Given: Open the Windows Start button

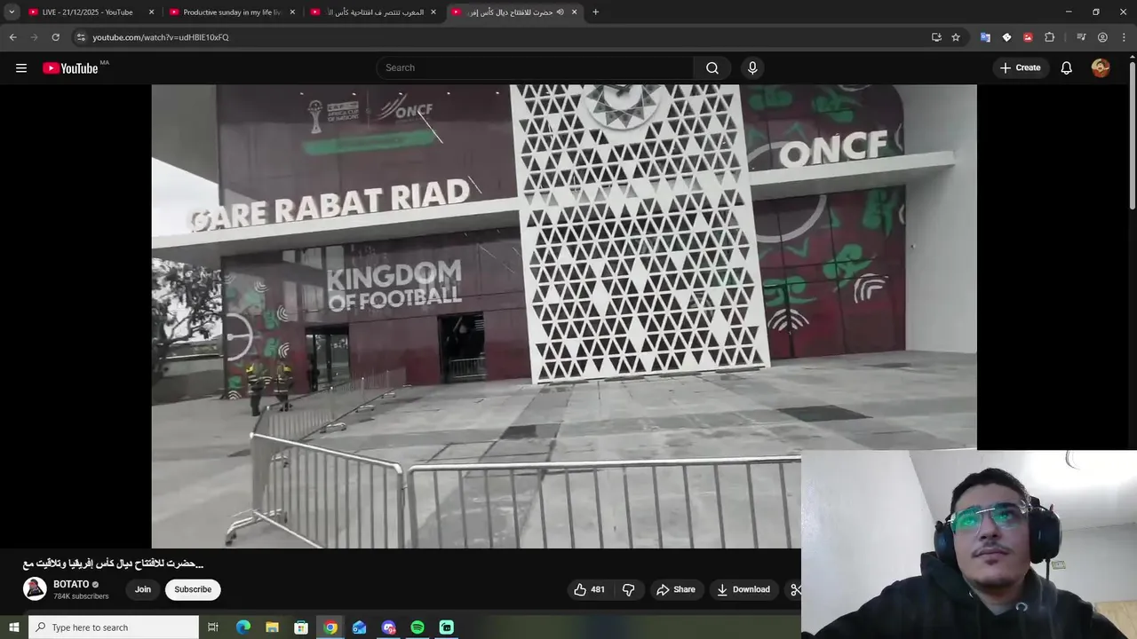Looking at the screenshot, I should point(13,627).
